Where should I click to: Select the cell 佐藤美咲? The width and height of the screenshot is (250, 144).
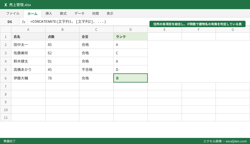[28, 53]
